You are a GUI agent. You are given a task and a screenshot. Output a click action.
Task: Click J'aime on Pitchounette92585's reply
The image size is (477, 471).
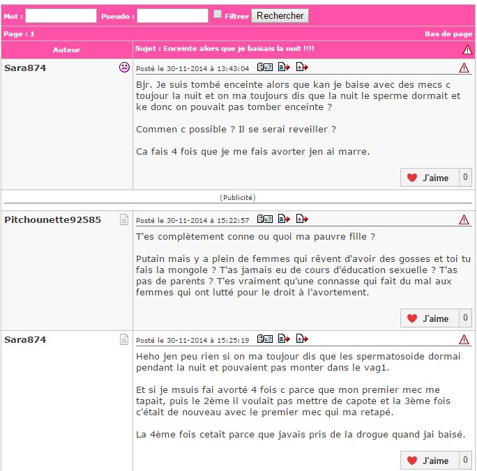coord(430,318)
